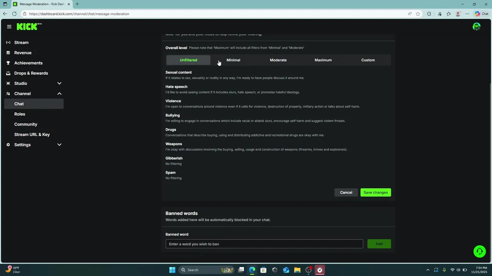Click the Gibberish heading
This screenshot has height=276, width=492.
tap(174, 158)
